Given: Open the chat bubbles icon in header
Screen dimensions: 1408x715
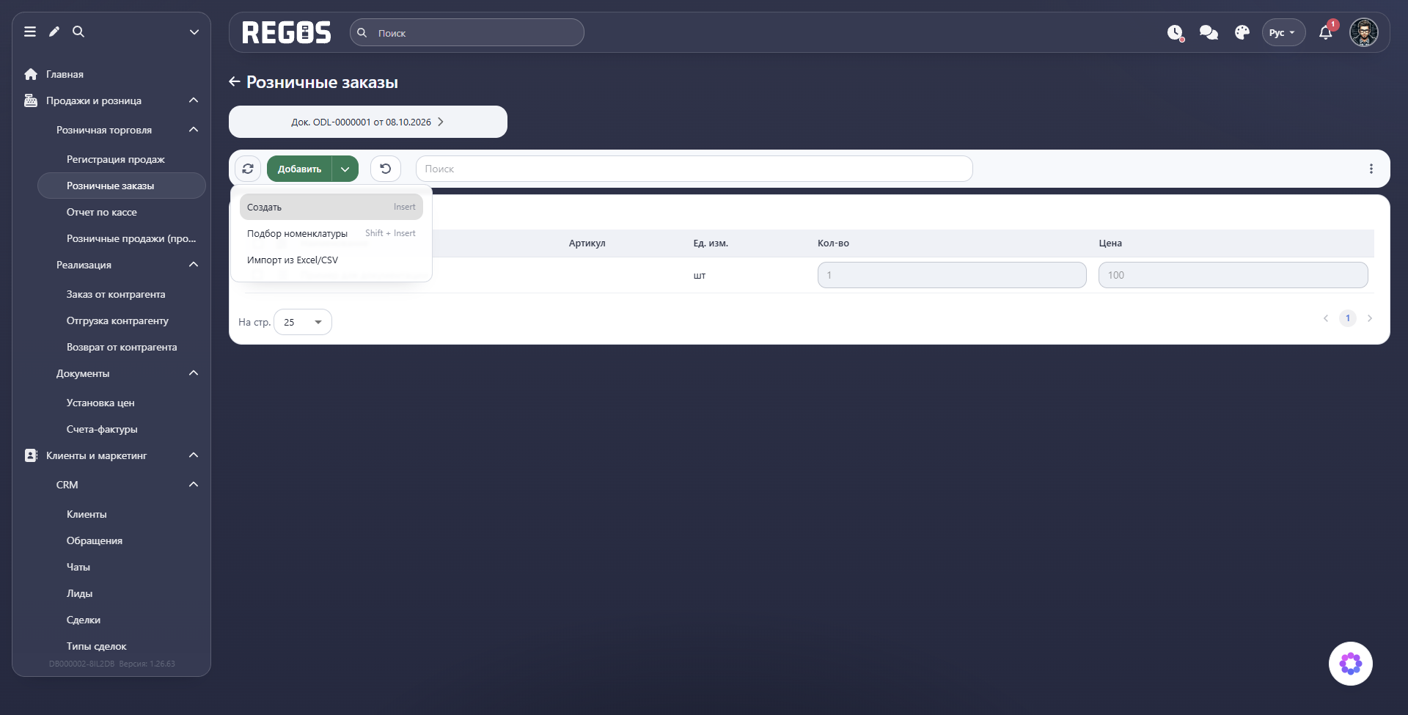Looking at the screenshot, I should [x=1209, y=33].
